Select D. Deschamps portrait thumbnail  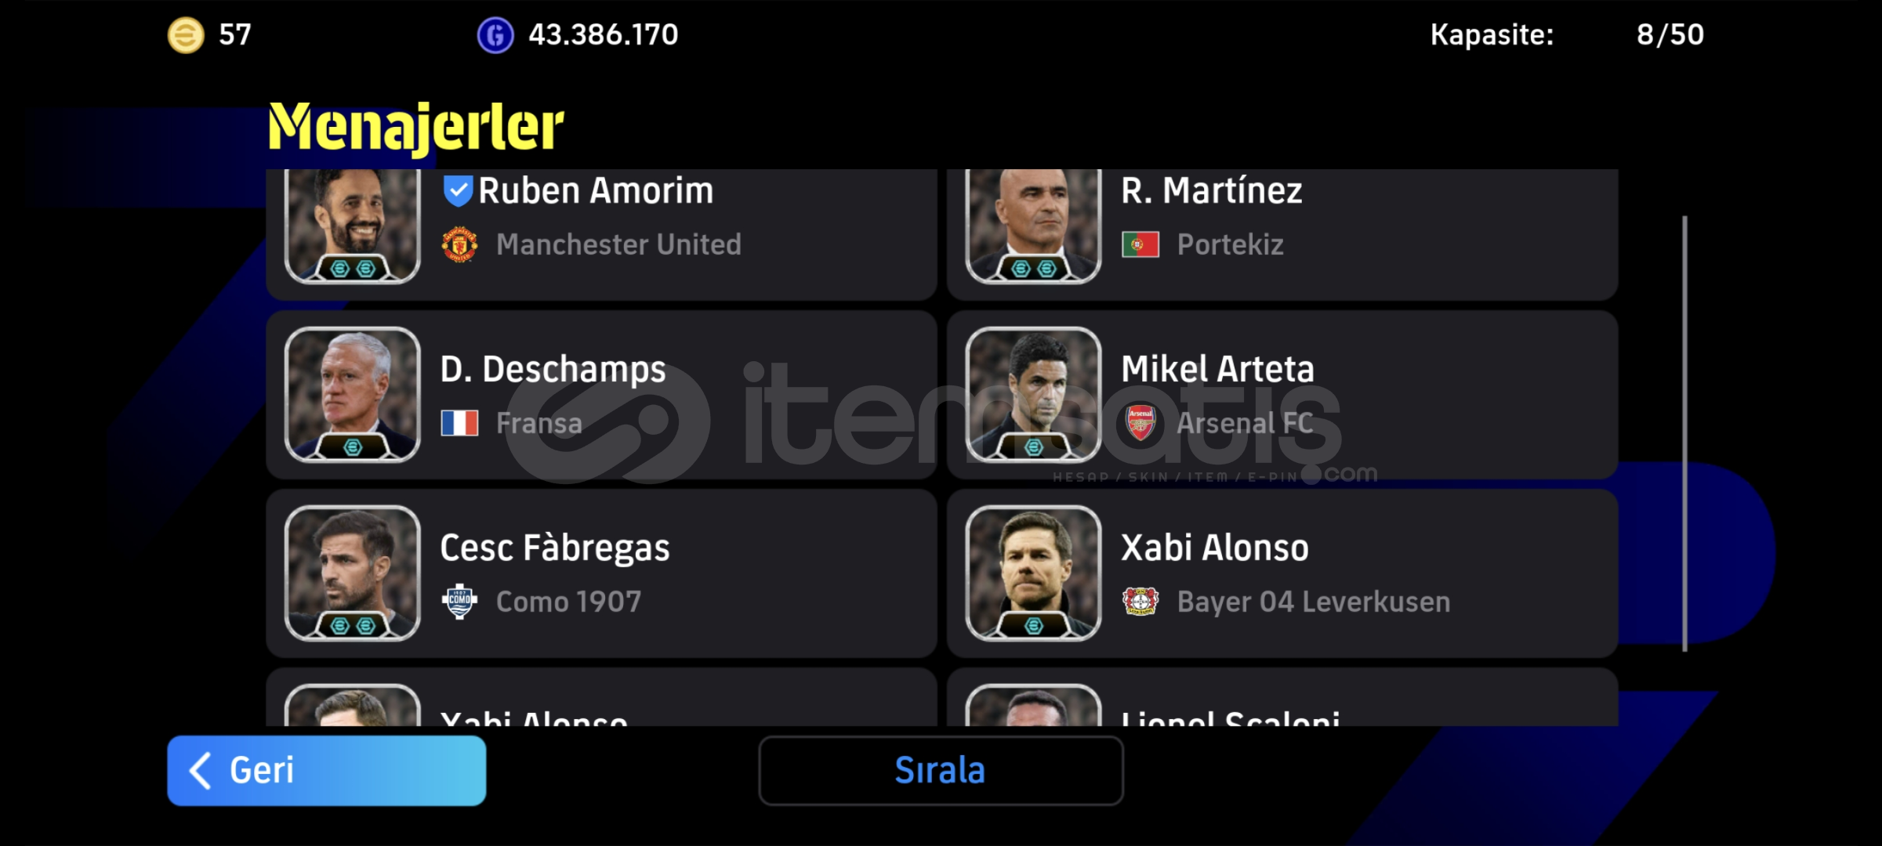click(x=353, y=394)
